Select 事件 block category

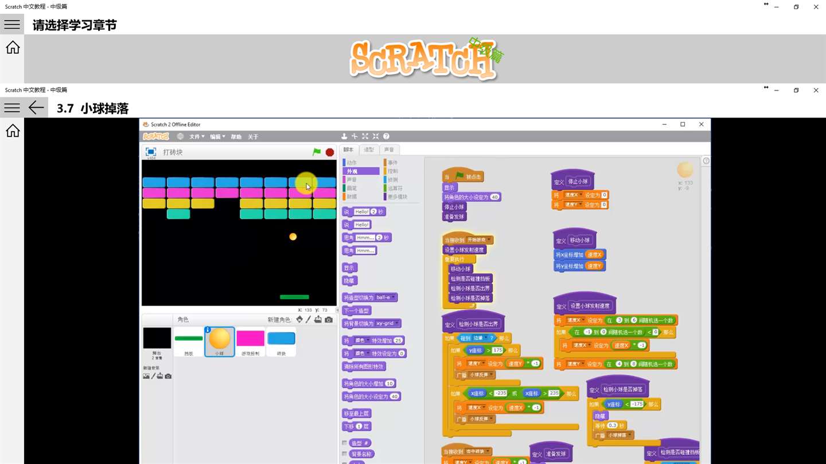coord(392,163)
